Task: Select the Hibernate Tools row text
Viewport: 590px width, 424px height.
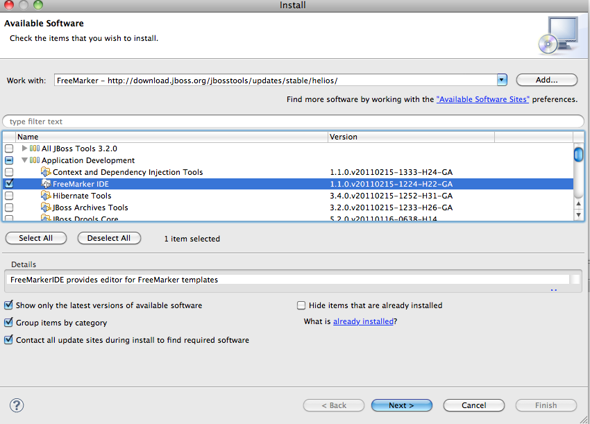Action: [x=82, y=196]
